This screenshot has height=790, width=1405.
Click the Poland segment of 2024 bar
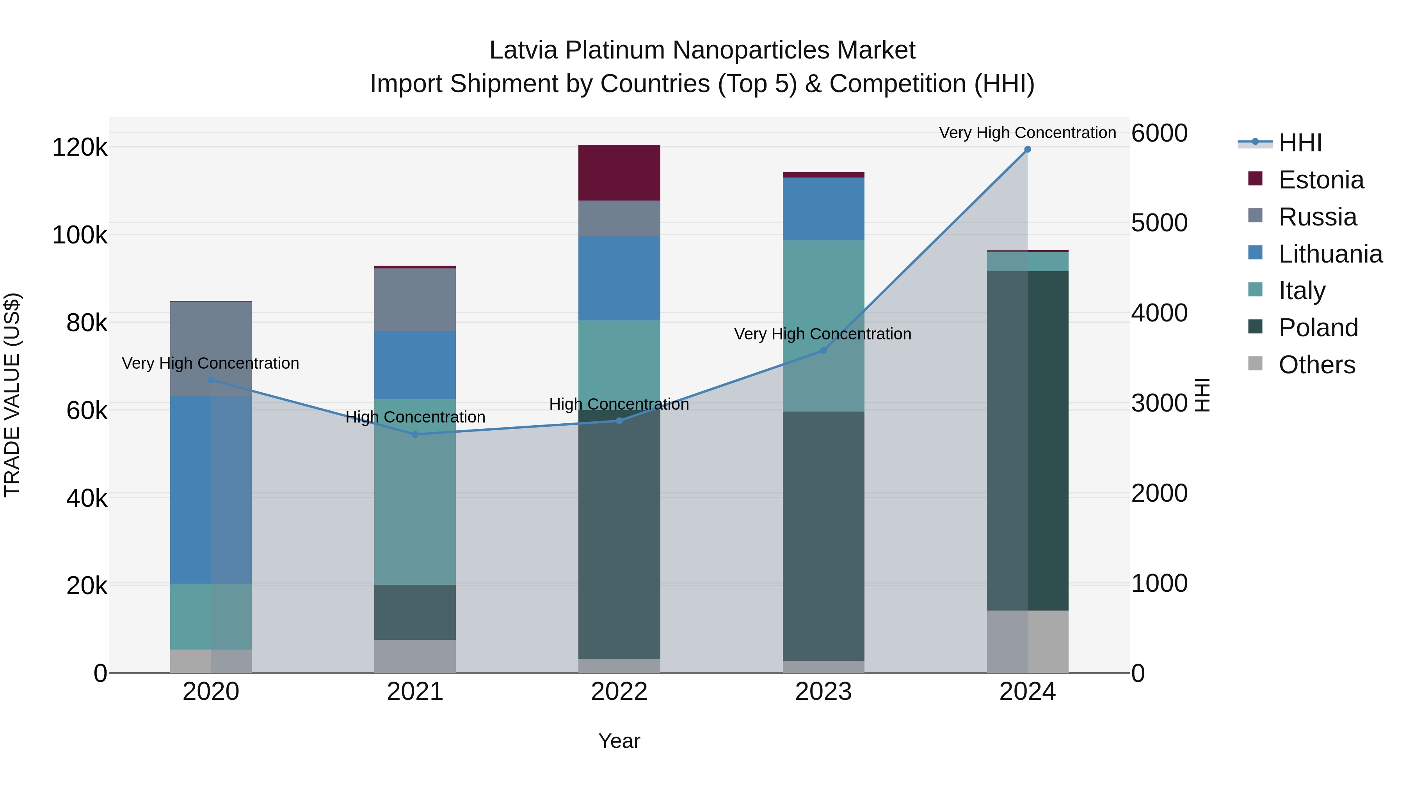[x=1028, y=441]
